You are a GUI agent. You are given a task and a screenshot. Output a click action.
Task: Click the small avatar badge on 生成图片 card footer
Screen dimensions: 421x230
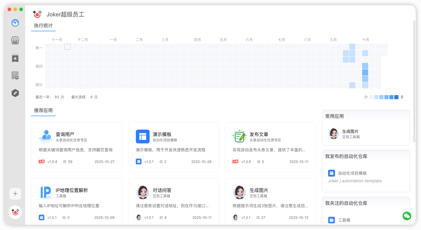click(235, 217)
